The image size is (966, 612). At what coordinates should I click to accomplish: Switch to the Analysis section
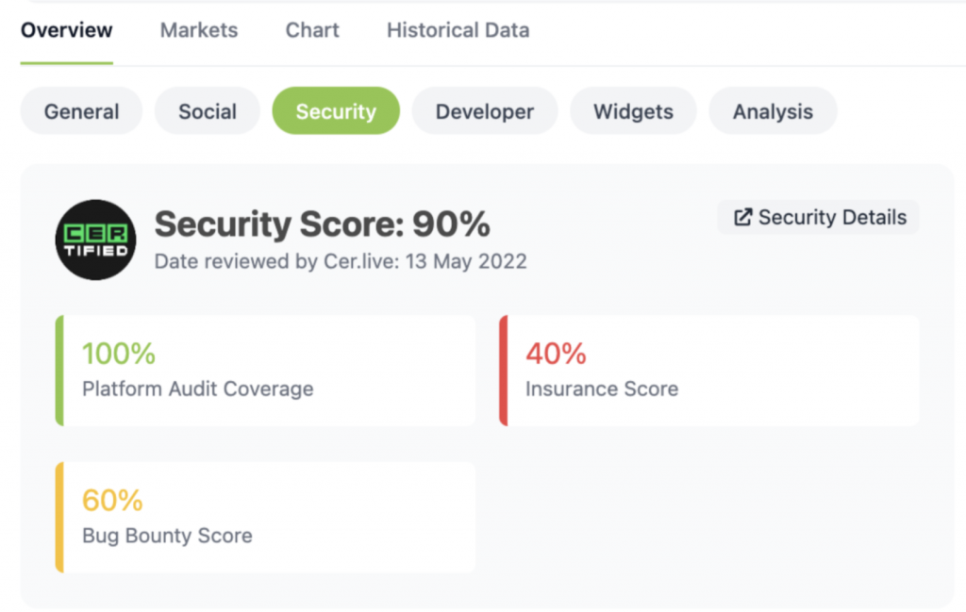pyautogui.click(x=773, y=111)
